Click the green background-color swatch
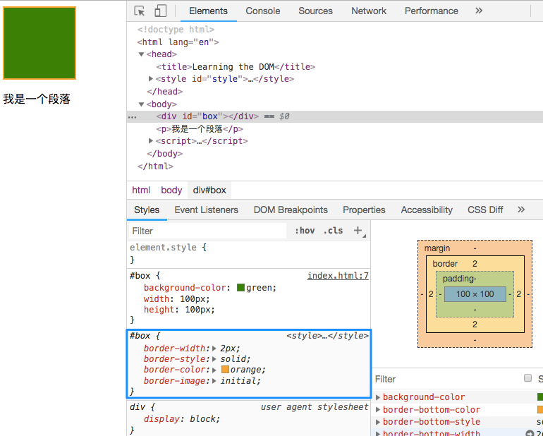 [x=241, y=288]
